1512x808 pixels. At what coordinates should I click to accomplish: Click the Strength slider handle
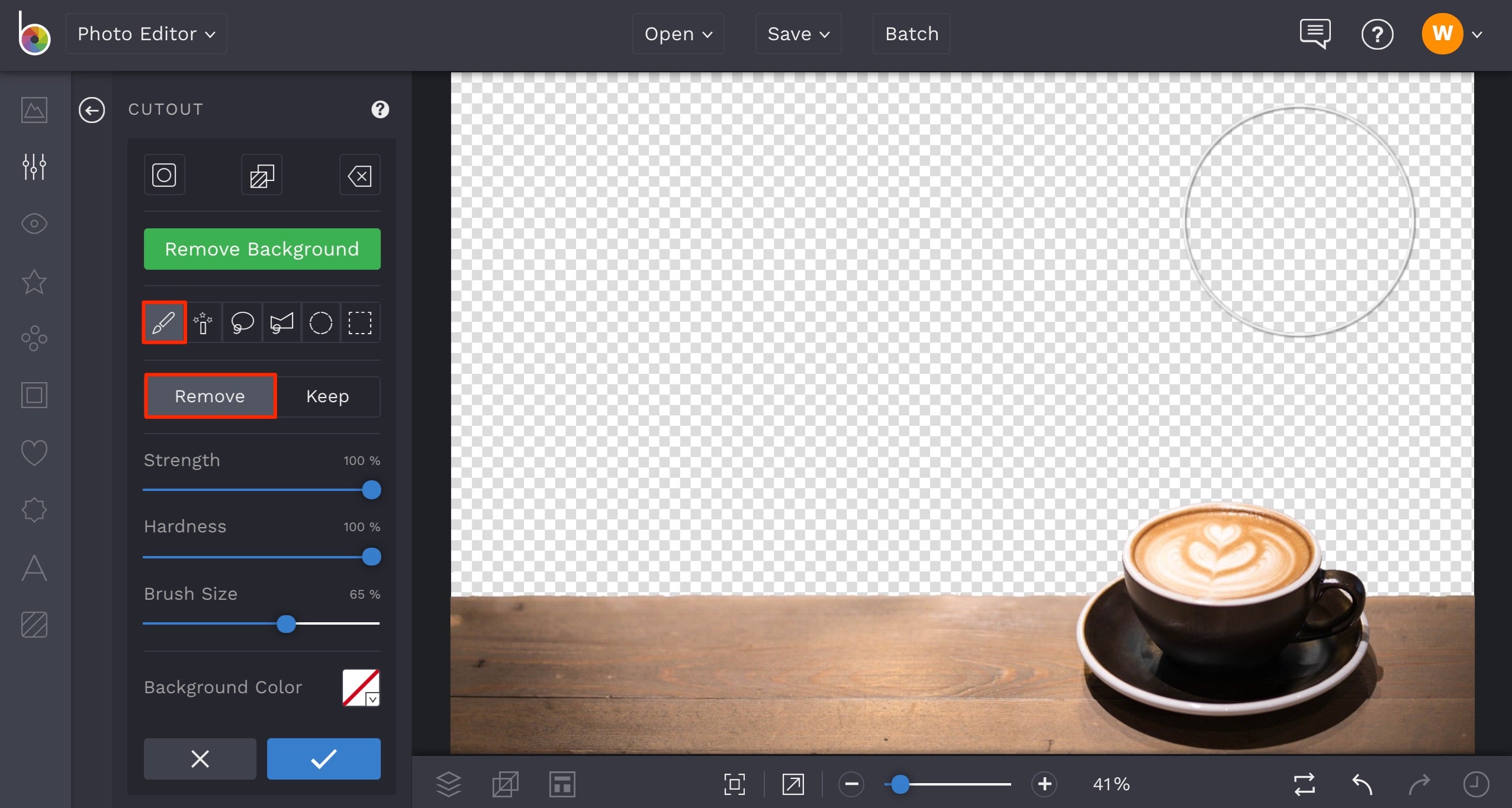[x=370, y=490]
